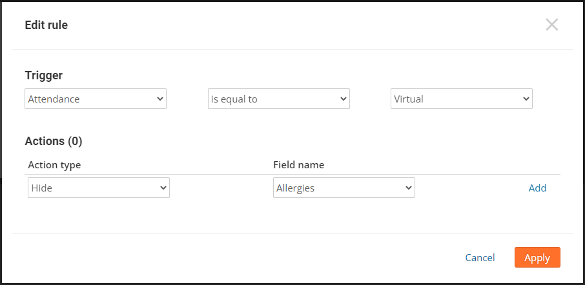Click the Trigger section heading
The image size is (585, 285).
[x=44, y=75]
